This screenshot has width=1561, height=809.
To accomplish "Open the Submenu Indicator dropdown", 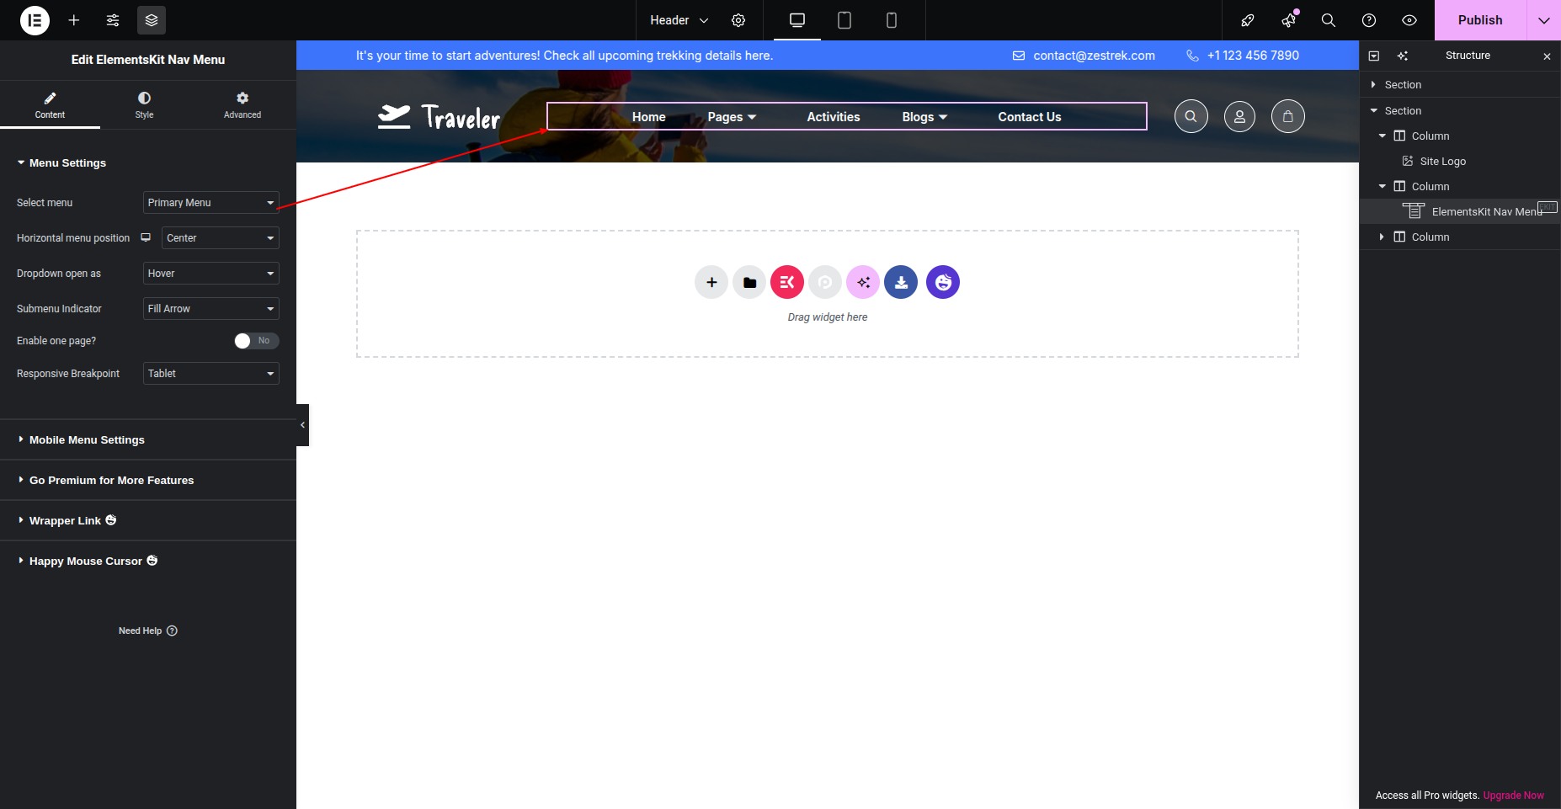I will point(210,309).
